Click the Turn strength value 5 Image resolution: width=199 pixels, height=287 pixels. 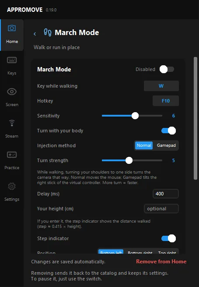[174, 160]
